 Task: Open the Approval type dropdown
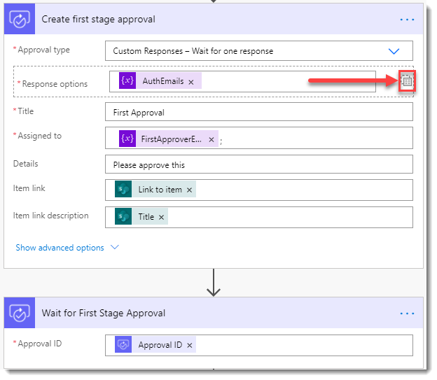click(394, 51)
